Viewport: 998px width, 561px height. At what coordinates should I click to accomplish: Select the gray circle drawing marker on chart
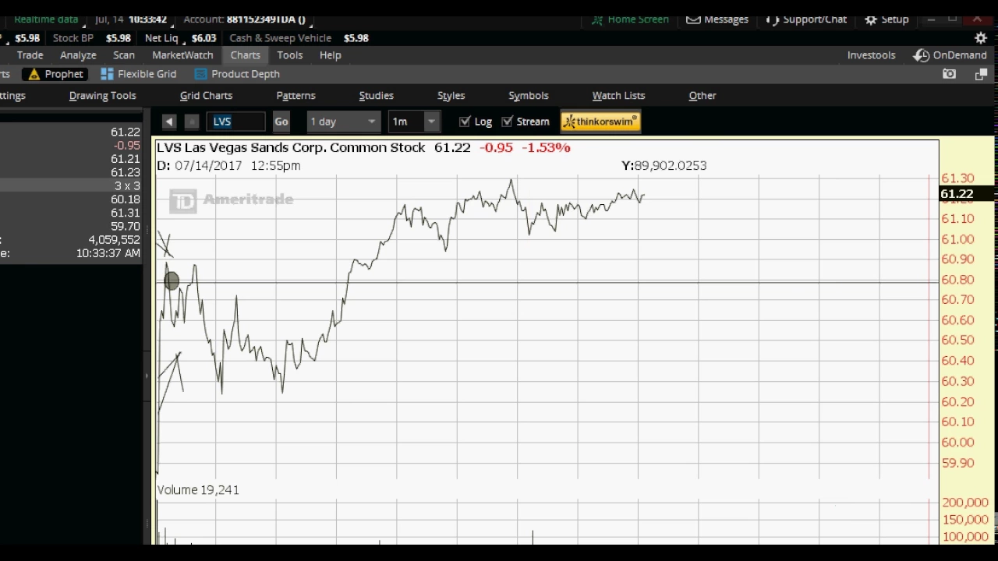tap(172, 281)
